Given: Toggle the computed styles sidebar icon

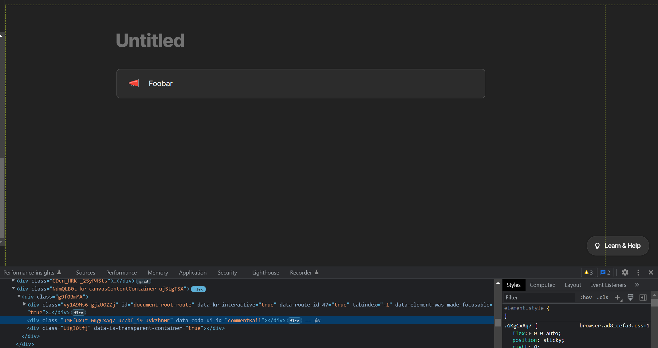Looking at the screenshot, I should point(643,297).
